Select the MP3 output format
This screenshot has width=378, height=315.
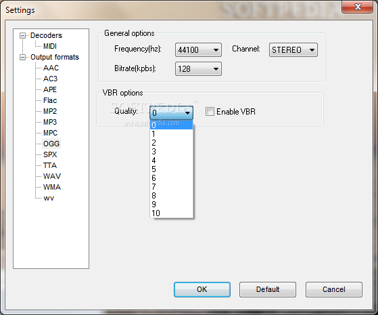coord(50,122)
